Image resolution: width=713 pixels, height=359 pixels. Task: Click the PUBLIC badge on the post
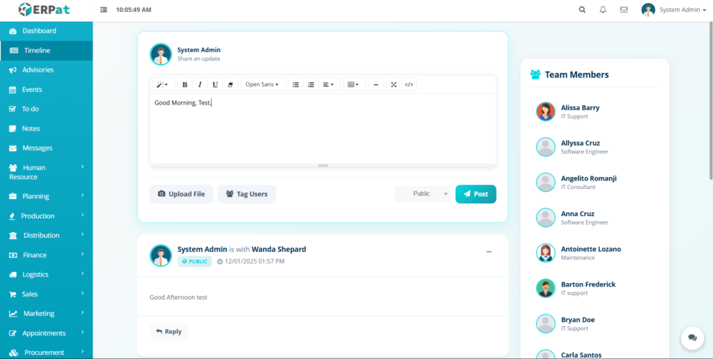[195, 261]
